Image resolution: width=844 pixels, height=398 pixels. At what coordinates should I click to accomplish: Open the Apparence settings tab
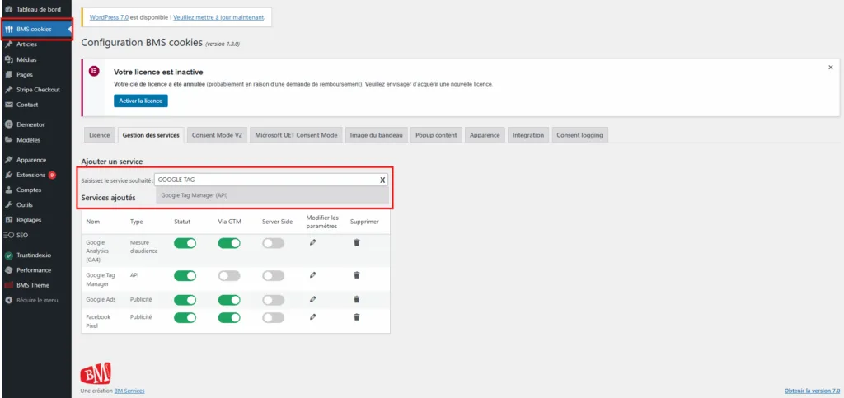[485, 135]
